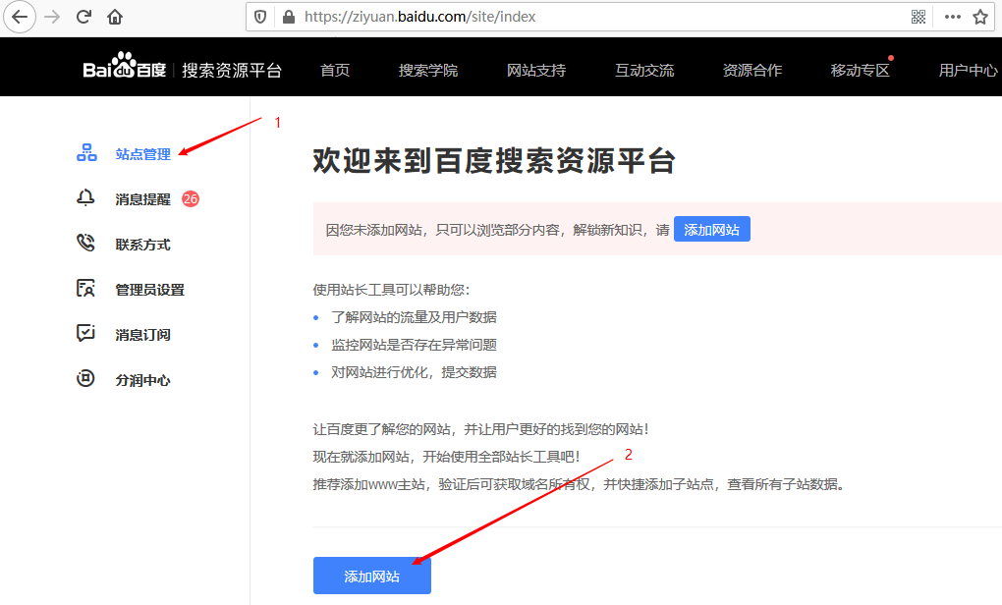This screenshot has width=1002, height=605.
Task: Click text 对网站进行优化，提交数据
Action: pos(415,372)
